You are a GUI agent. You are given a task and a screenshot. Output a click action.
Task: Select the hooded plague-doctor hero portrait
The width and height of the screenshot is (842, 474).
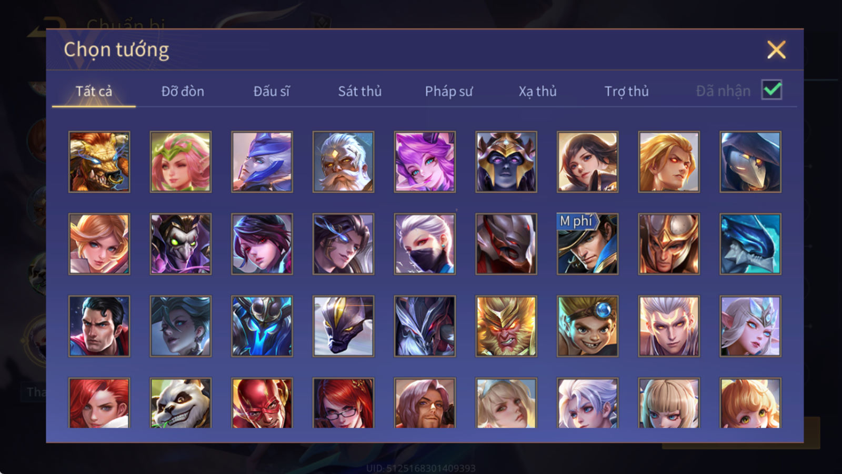(x=750, y=162)
